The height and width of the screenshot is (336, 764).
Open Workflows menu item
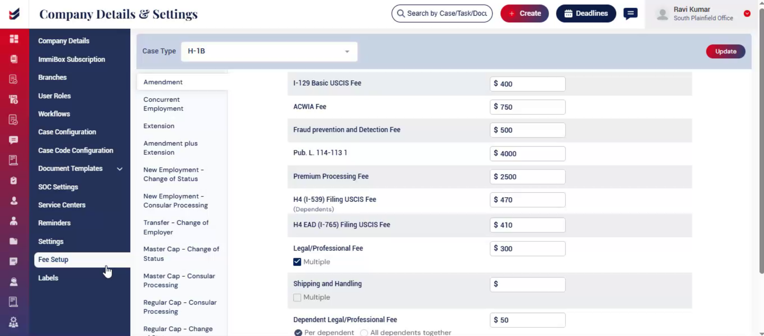click(54, 114)
